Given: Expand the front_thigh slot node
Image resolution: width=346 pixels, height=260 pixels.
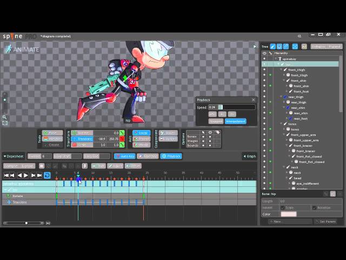Looking at the screenshot, I should [284, 75].
